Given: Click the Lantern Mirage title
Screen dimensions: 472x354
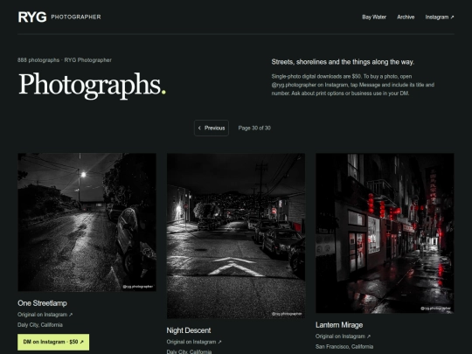Looking at the screenshot, I should coord(339,325).
